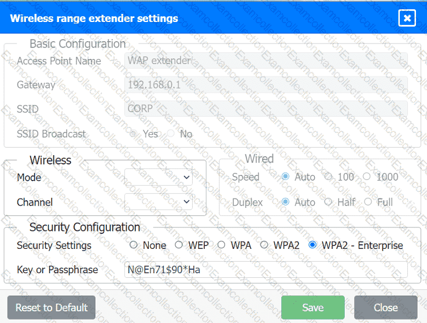Open the Wireless Mode dropdown
427x323 pixels.
pos(159,177)
